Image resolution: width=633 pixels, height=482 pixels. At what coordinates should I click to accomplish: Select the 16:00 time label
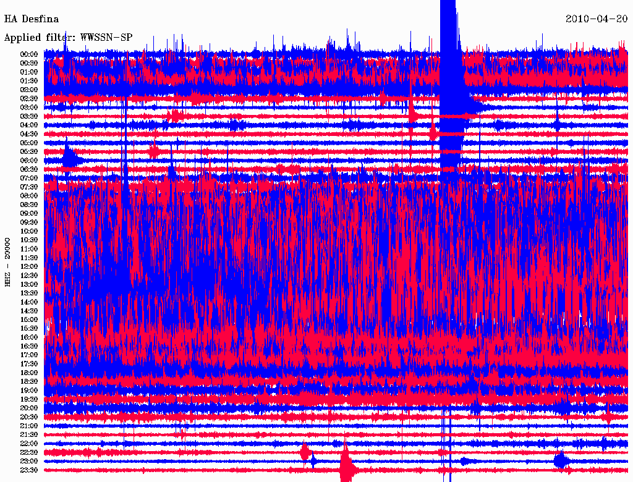(x=28, y=337)
